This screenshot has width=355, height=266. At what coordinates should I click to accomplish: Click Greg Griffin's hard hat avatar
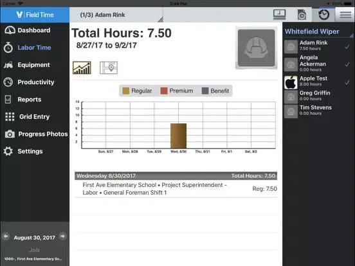tap(291, 97)
